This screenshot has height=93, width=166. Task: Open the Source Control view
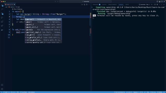click(x=2, y=13)
